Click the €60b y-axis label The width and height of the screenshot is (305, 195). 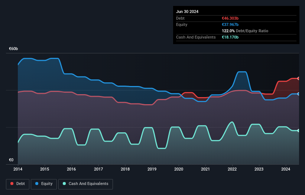click(13, 49)
